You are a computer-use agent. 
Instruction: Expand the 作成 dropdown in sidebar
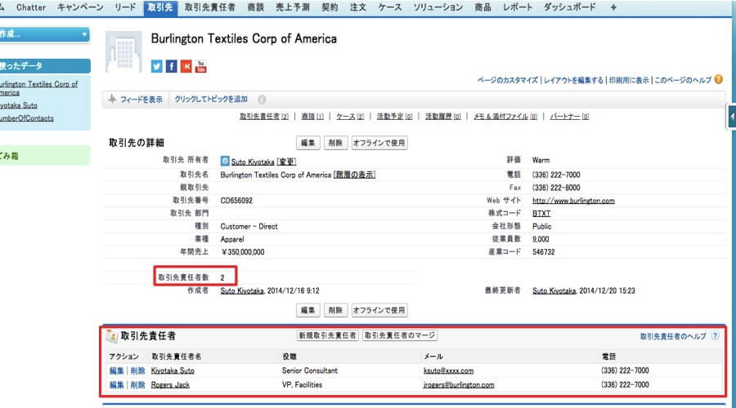[84, 34]
